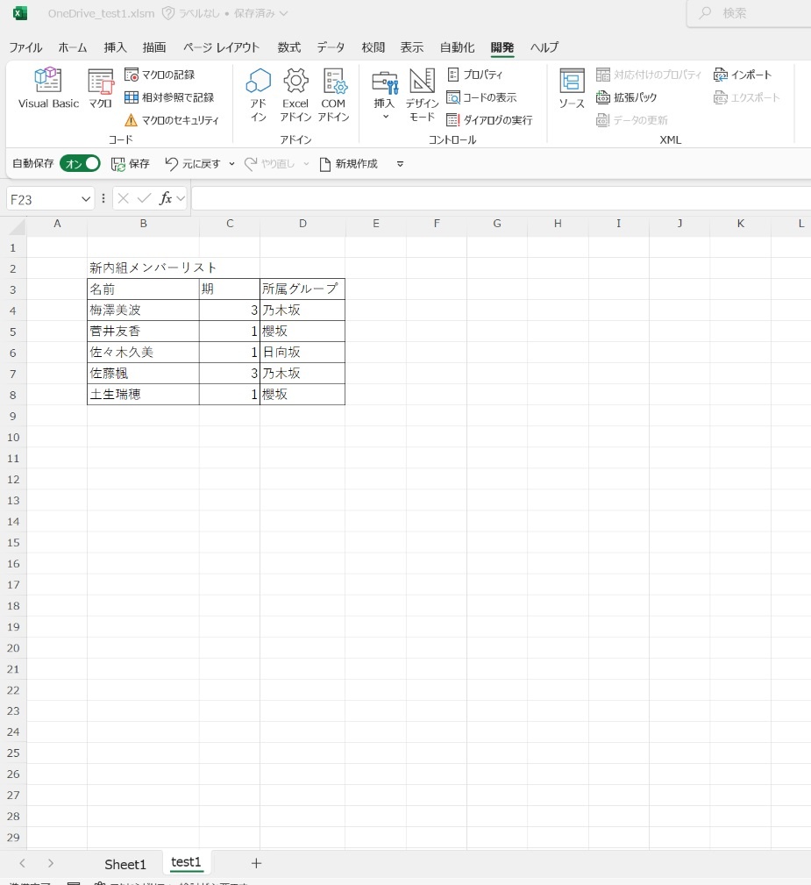This screenshot has height=885, width=811.
Task: Click into the formula bar input
Action: point(502,199)
